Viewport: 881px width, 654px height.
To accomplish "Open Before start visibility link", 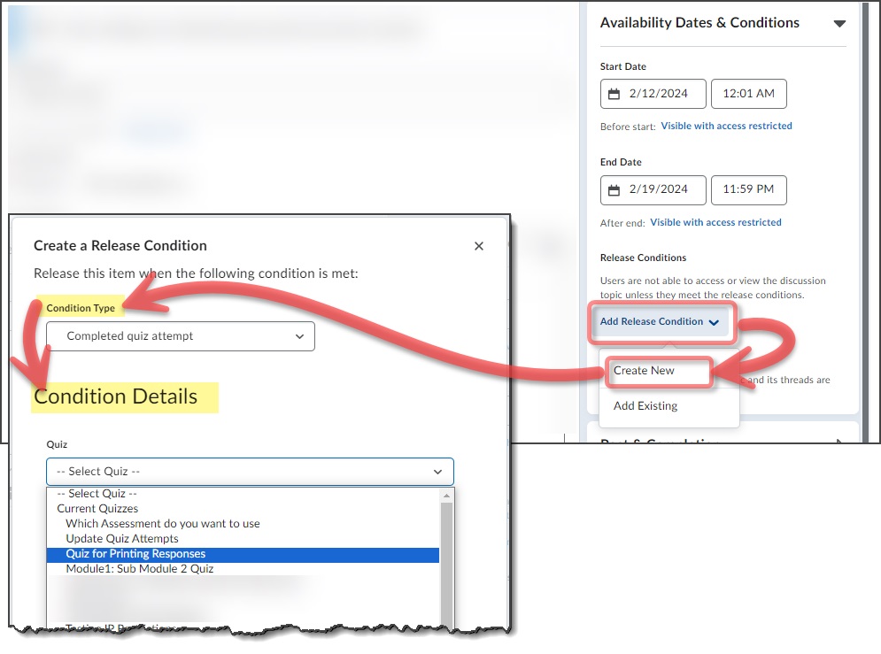I will click(726, 127).
